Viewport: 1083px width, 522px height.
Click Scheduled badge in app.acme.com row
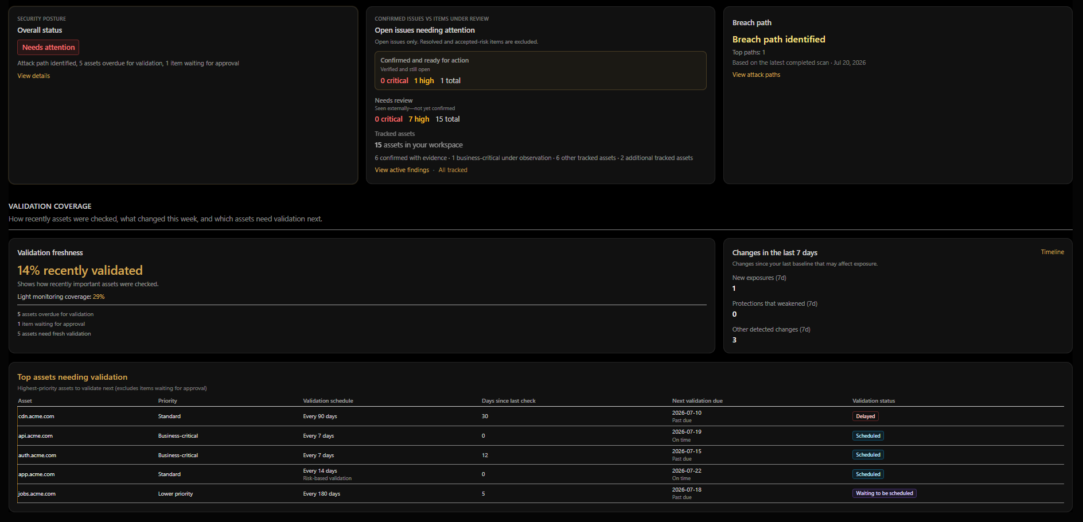868,474
